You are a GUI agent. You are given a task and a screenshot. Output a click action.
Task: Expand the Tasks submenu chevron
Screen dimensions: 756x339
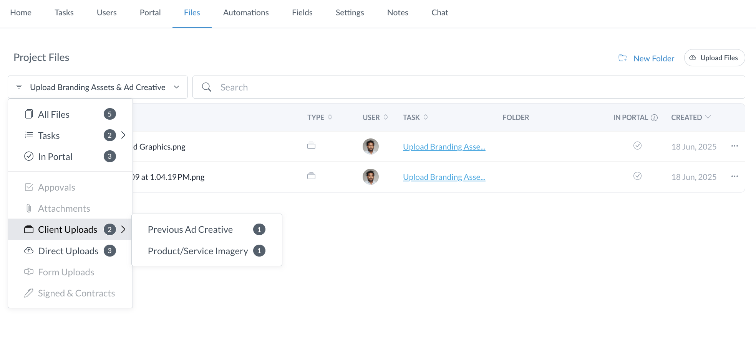[123, 135]
